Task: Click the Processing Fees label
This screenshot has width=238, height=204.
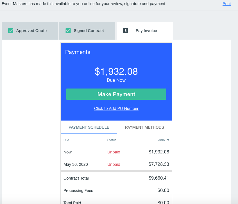Action: point(78,191)
